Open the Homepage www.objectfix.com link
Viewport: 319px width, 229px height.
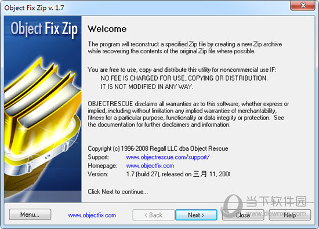150,166
